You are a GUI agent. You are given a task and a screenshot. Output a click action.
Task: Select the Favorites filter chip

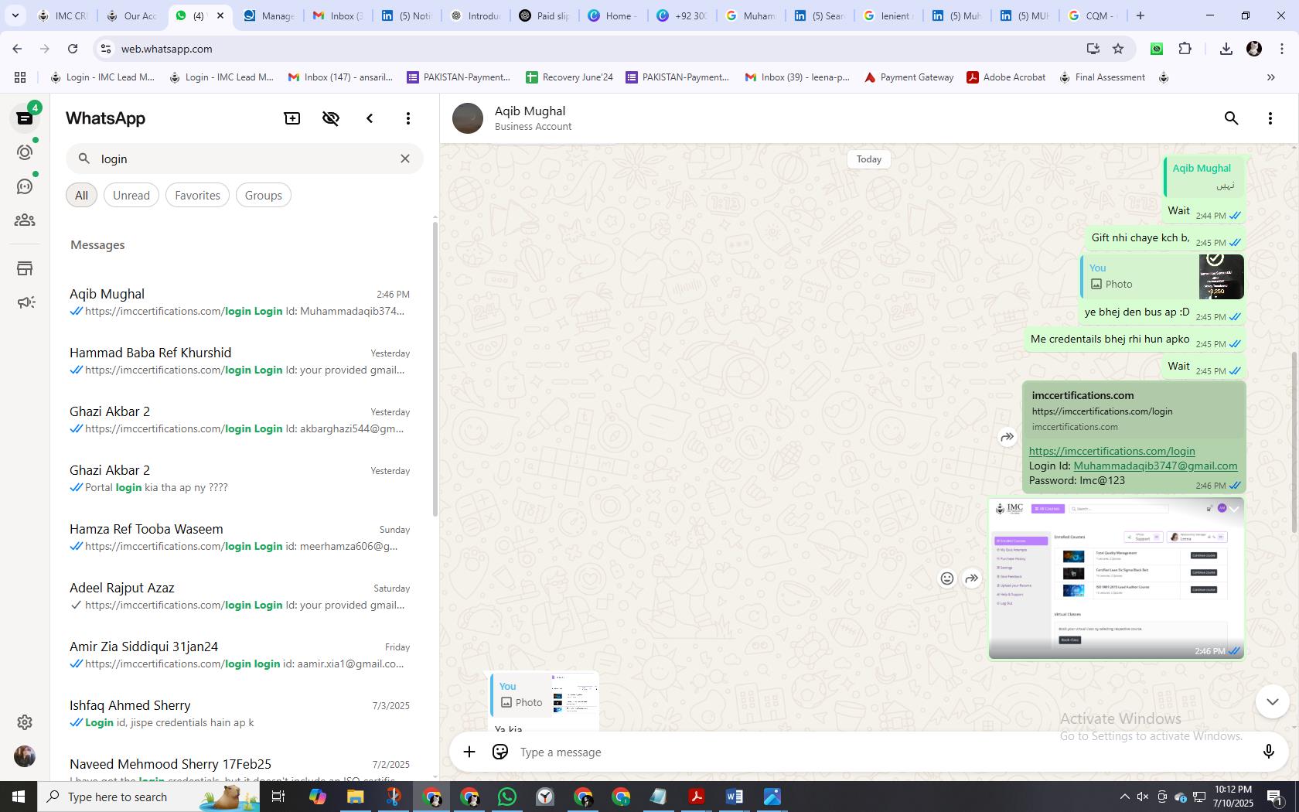tap(197, 195)
